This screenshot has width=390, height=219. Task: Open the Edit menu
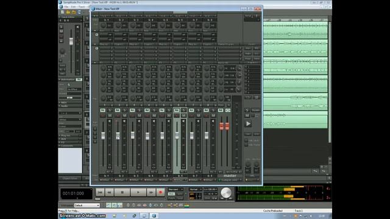[x=73, y=7]
